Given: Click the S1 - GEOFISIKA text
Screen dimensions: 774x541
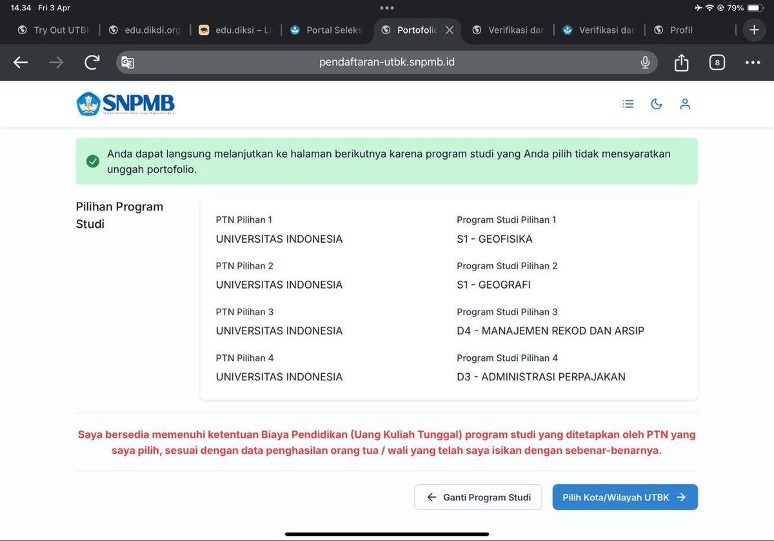Looking at the screenshot, I should coord(495,239).
